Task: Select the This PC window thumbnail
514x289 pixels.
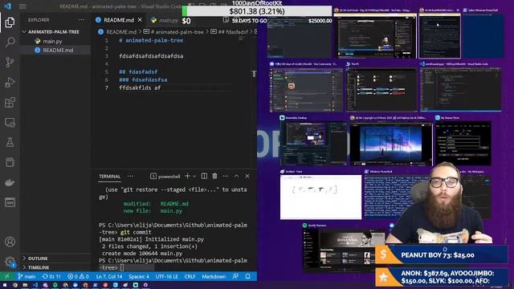Action: click(x=382, y=88)
